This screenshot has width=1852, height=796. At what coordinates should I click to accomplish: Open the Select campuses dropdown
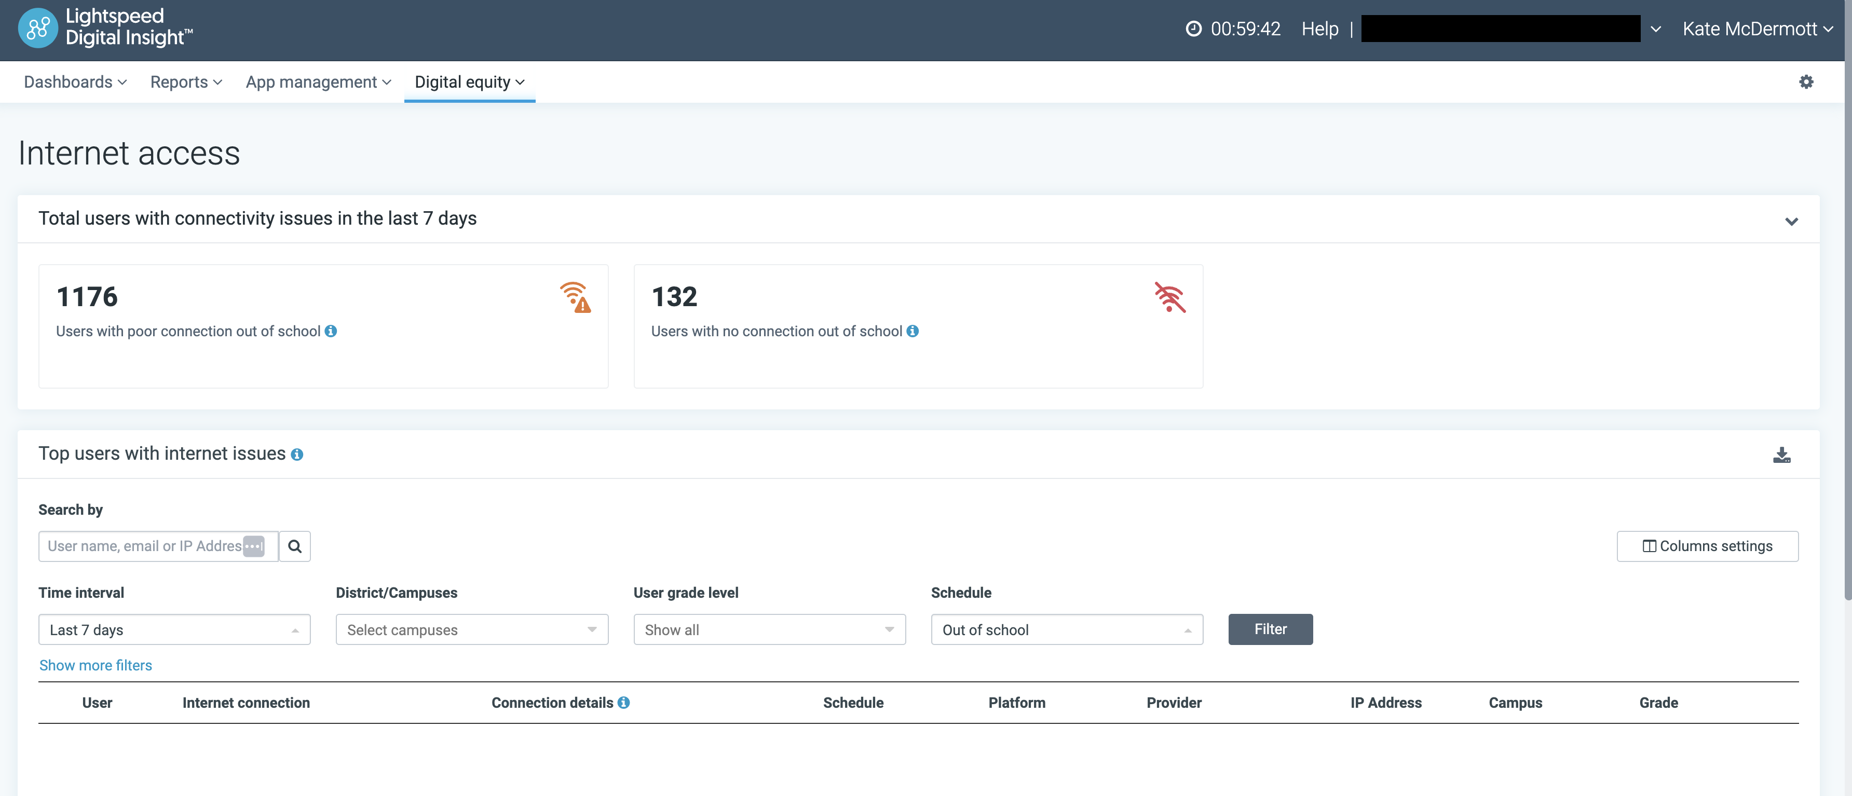472,629
